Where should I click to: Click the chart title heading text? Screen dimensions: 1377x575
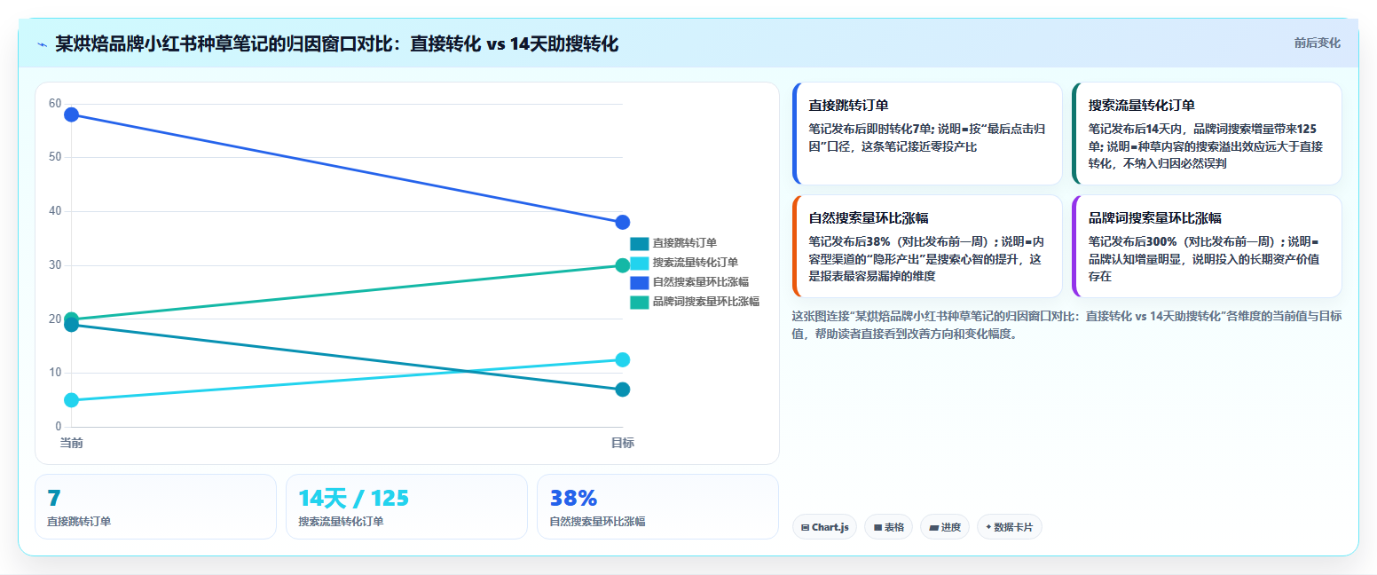pos(336,44)
